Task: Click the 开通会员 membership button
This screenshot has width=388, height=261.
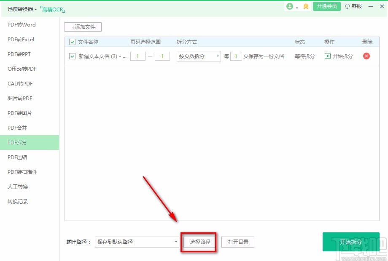Action: [326, 6]
